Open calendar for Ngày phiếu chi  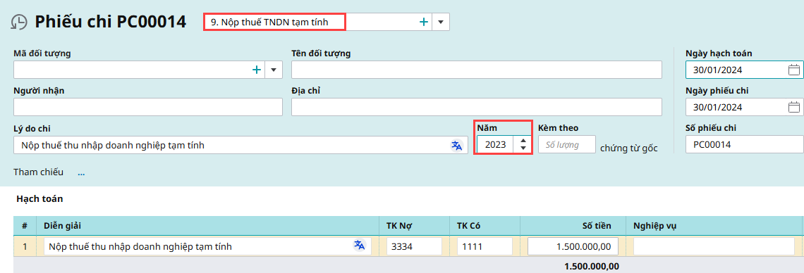pyautogui.click(x=793, y=107)
